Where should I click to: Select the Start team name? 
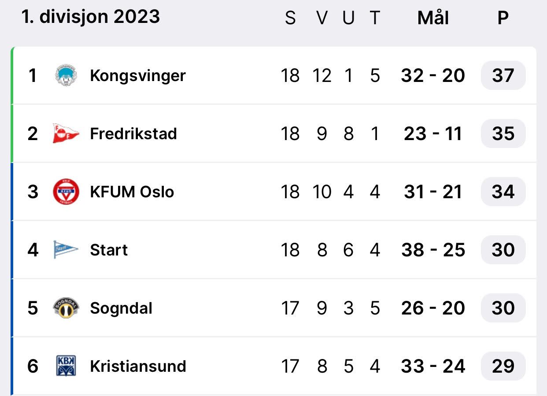(x=109, y=250)
